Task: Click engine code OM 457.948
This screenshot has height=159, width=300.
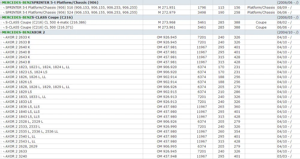Action: (x=166, y=156)
